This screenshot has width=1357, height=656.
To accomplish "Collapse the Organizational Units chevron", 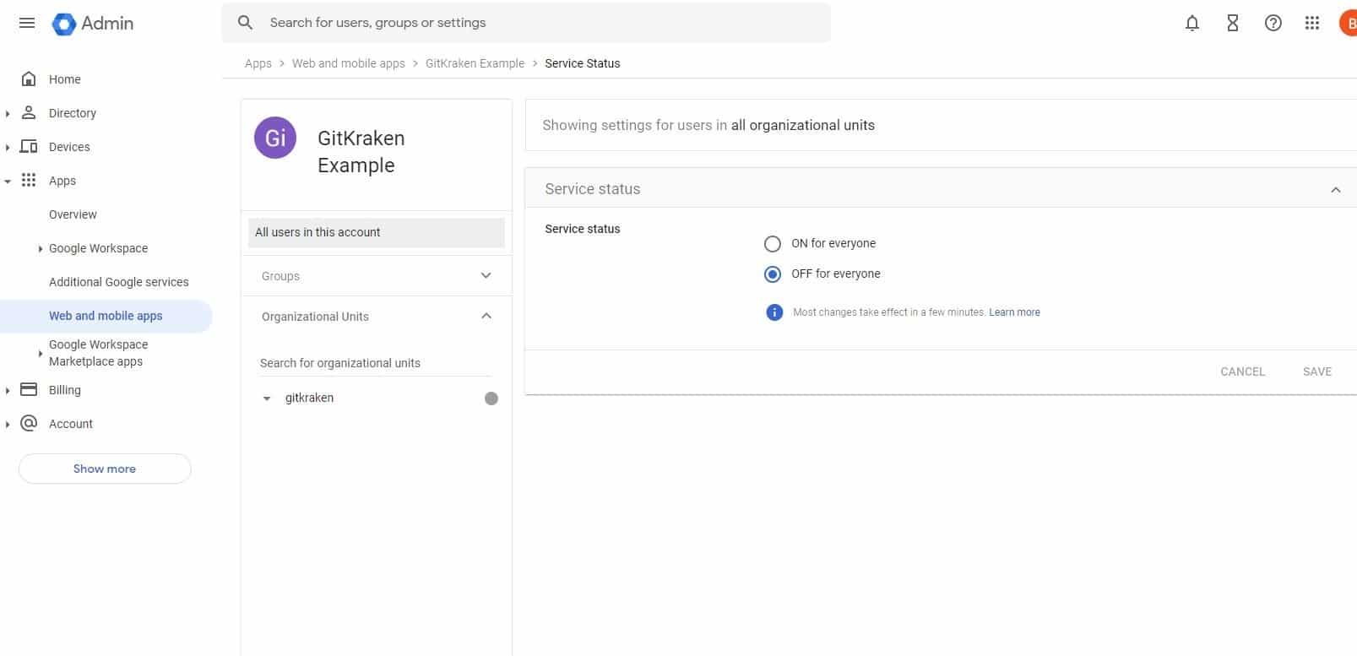I will coord(486,316).
